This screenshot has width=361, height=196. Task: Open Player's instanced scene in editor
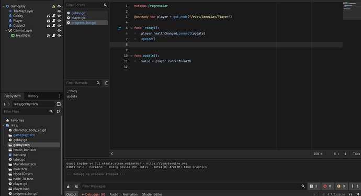(48, 21)
